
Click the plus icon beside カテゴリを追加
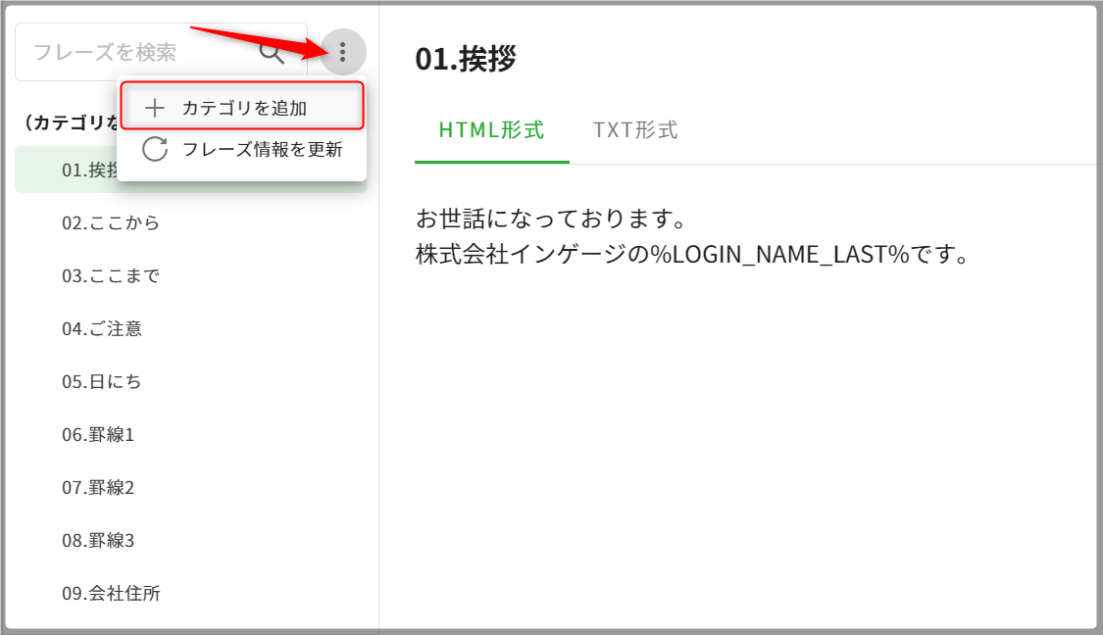point(155,108)
